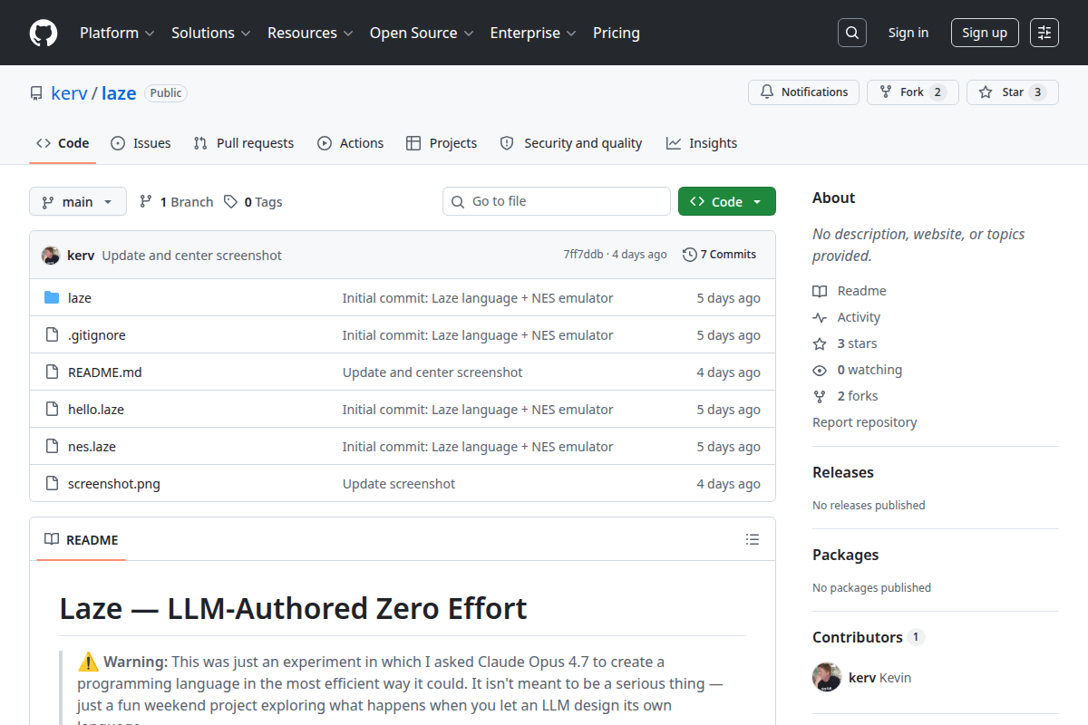Open the .gitignore file name

(x=97, y=335)
